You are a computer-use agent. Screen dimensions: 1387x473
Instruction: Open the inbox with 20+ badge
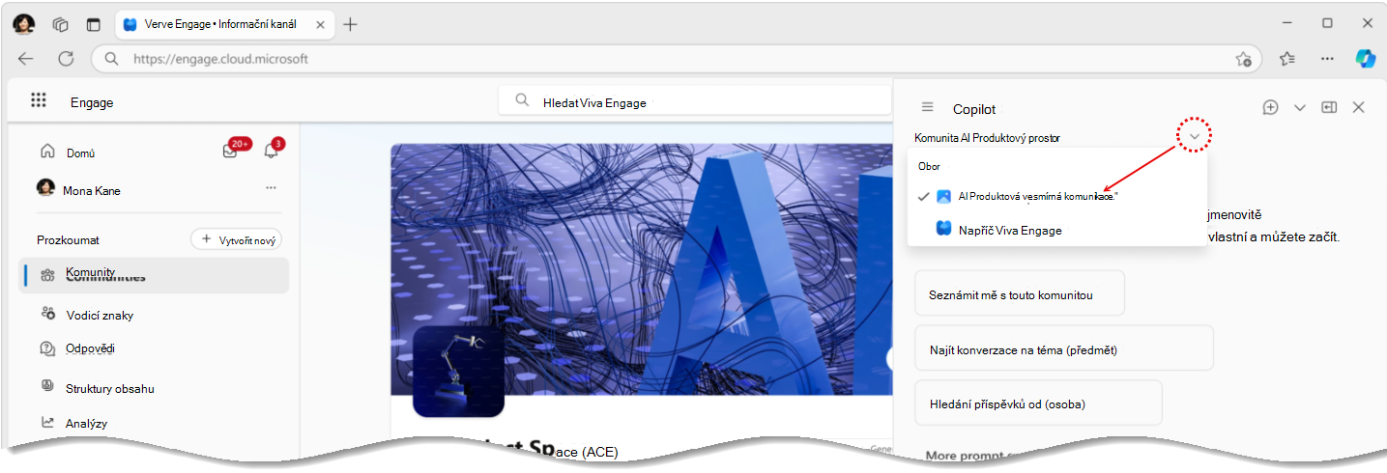point(230,151)
